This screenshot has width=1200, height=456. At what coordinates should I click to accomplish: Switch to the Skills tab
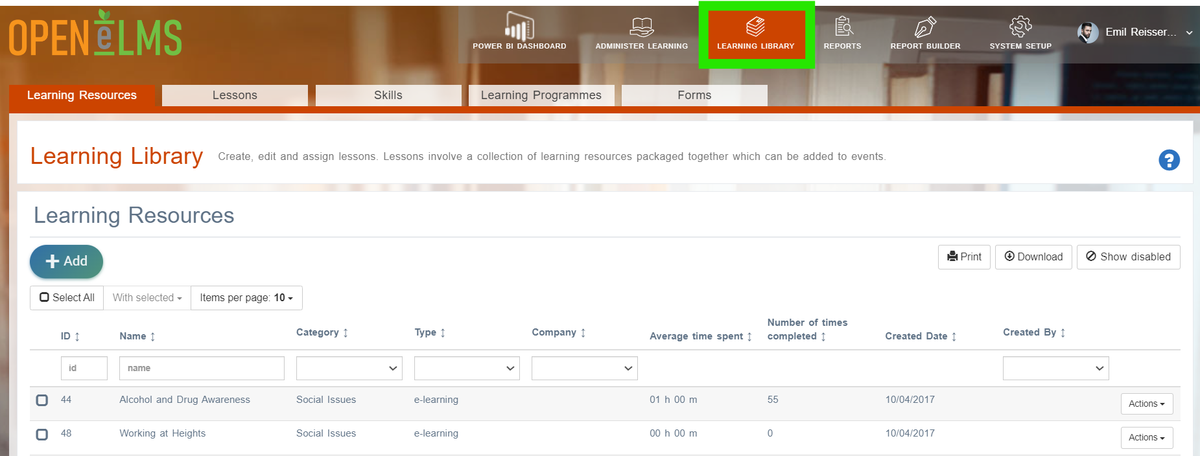[388, 95]
